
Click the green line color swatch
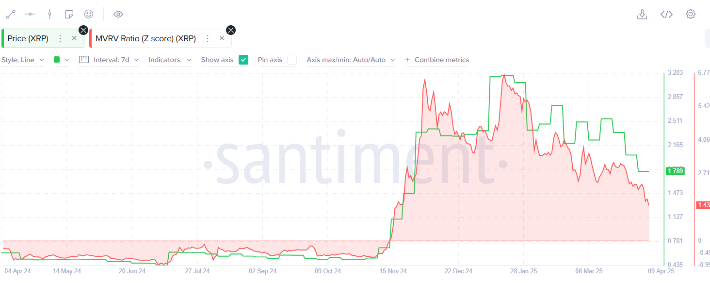pyautogui.click(x=57, y=60)
